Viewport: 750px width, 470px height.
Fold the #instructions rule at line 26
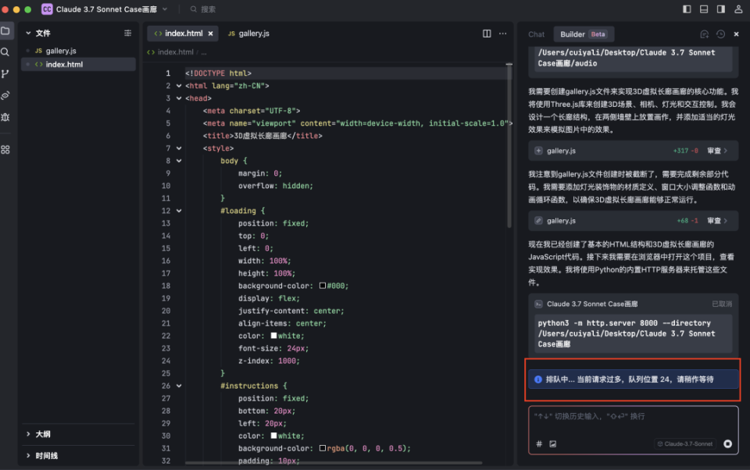(179, 386)
